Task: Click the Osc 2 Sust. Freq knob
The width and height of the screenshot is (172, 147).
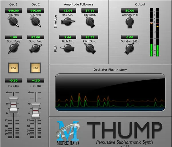Action: pos(36,48)
